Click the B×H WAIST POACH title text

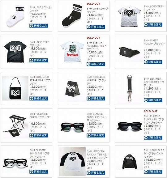(154, 42)
